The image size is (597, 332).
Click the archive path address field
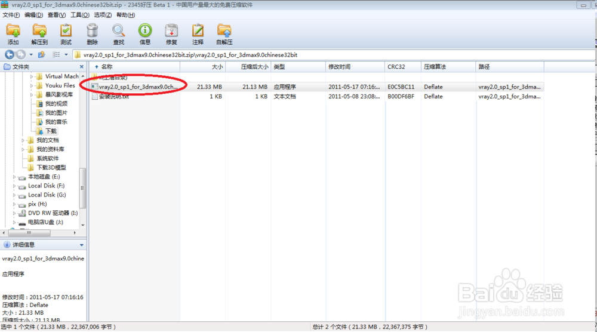click(334, 55)
